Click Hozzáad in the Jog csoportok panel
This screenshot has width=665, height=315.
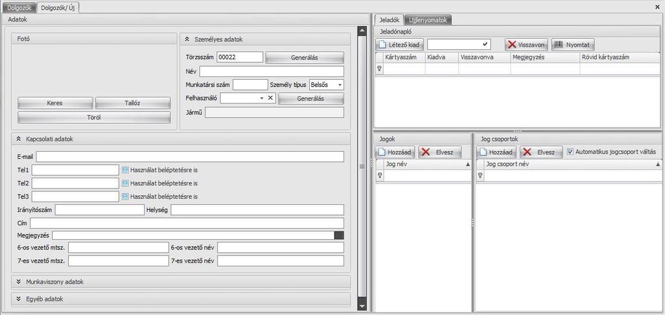(x=496, y=152)
